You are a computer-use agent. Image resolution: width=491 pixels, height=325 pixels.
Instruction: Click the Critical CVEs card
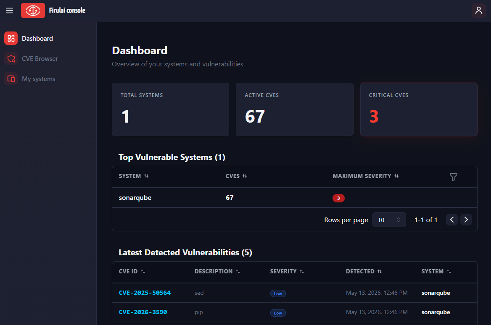[419, 109]
